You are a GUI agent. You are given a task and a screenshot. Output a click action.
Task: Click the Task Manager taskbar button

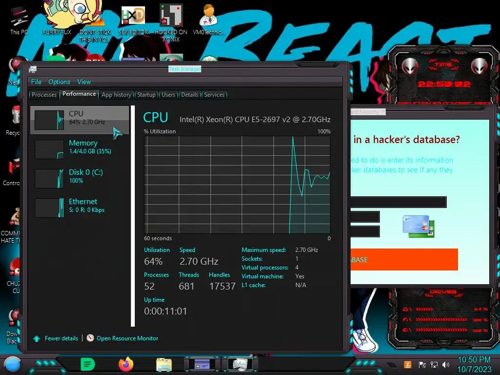click(240, 364)
